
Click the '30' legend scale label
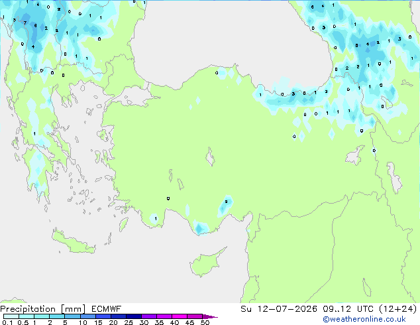[x=144, y=322]
